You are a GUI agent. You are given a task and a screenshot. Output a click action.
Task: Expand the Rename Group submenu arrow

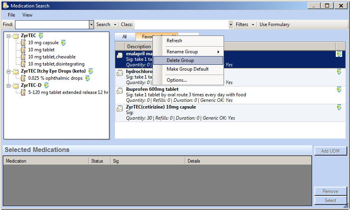[218, 52]
